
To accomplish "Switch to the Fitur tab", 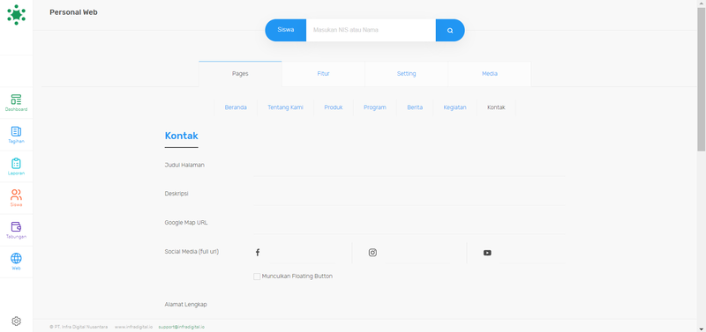I will pos(323,74).
